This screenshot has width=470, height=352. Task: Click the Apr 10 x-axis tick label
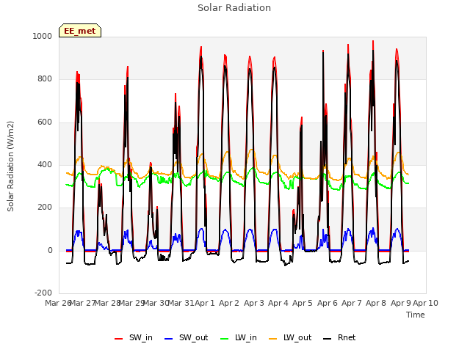coord(425,303)
